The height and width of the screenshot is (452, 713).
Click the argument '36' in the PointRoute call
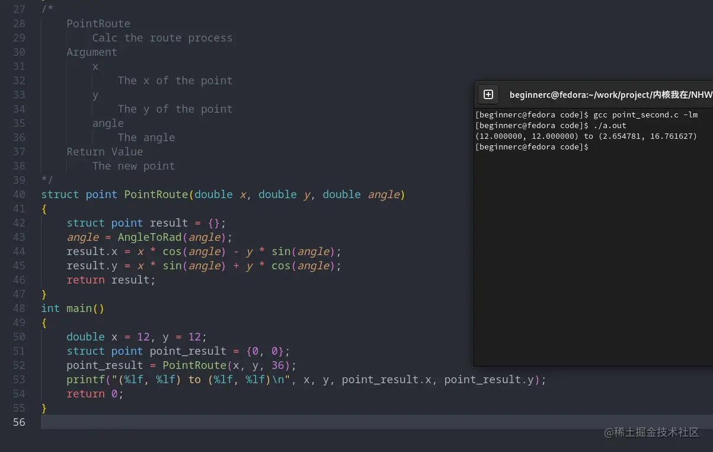278,365
